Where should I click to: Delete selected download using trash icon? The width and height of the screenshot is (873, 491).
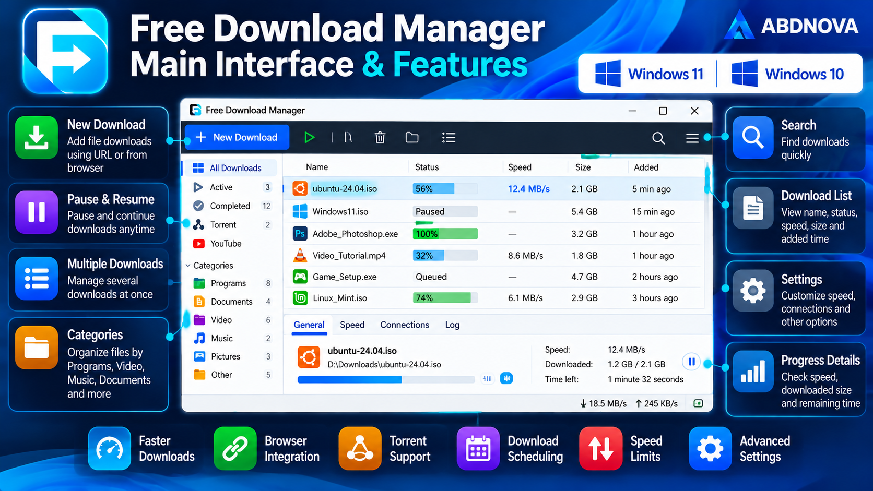380,137
